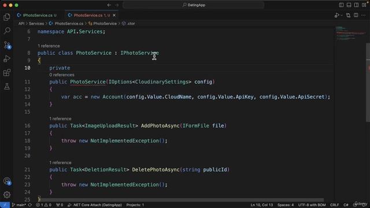Open the Explorer view in activity bar

(x=7, y=17)
